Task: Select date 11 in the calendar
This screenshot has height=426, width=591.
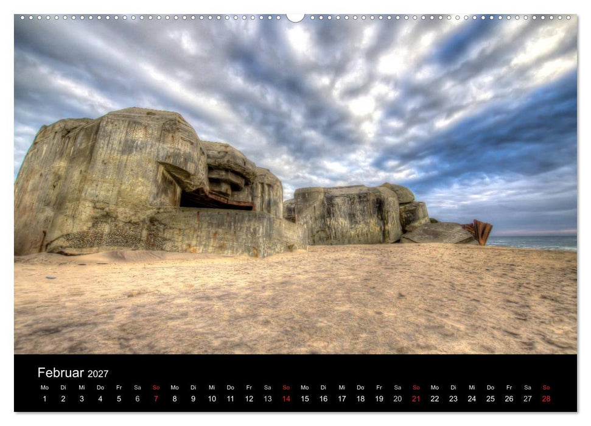Action: point(230,399)
